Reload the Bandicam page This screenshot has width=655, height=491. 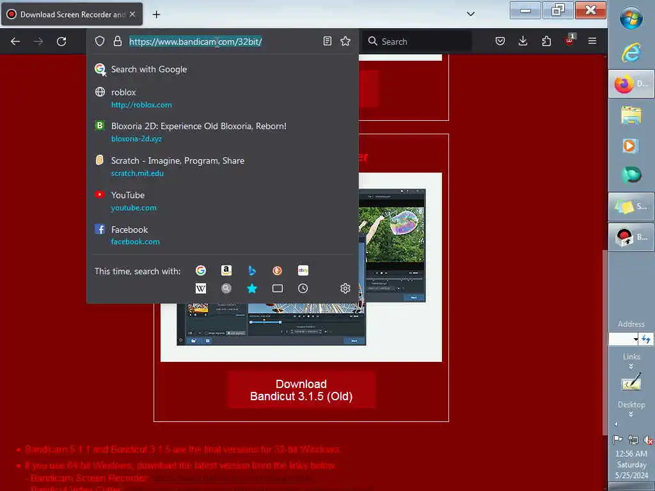61,42
